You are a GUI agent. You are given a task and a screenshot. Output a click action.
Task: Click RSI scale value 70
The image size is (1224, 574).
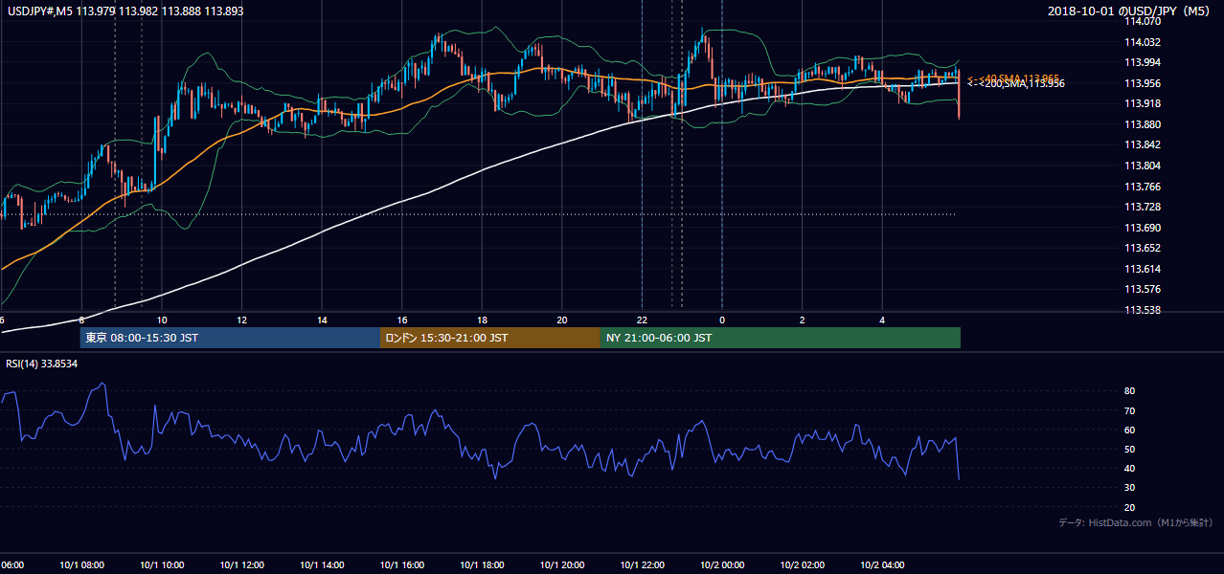click(x=1130, y=410)
